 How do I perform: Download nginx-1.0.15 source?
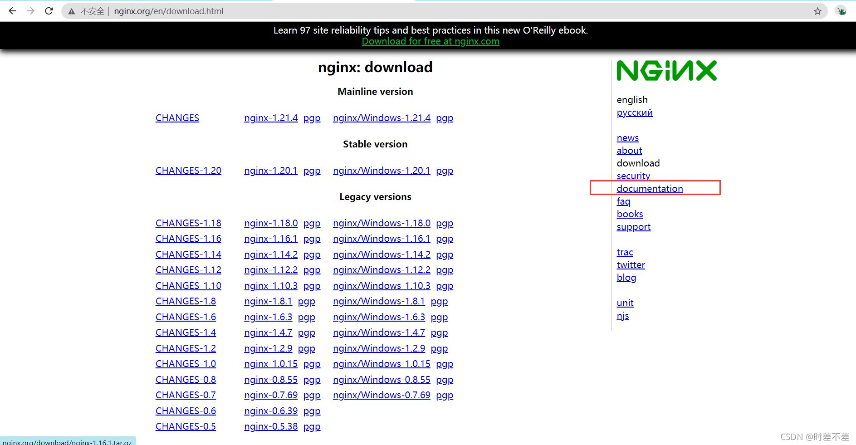(271, 364)
